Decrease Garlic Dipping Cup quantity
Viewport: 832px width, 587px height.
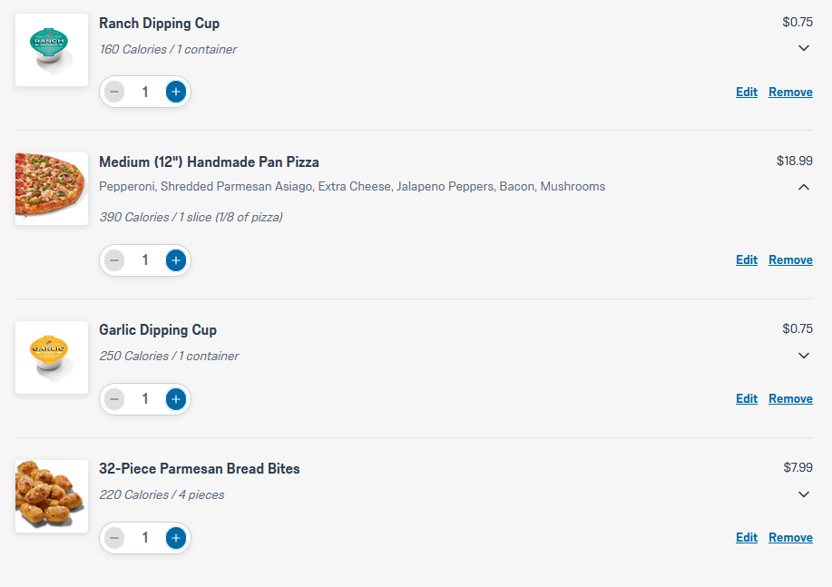(114, 399)
